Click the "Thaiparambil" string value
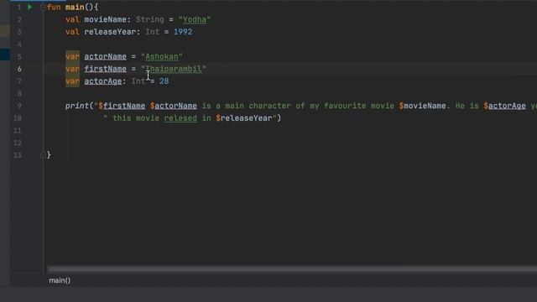The width and height of the screenshot is (537, 302). point(174,69)
